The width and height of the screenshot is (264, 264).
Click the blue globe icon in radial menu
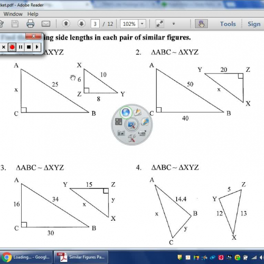pos(126,112)
